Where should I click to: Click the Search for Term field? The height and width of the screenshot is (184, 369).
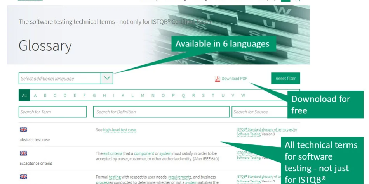(52, 112)
